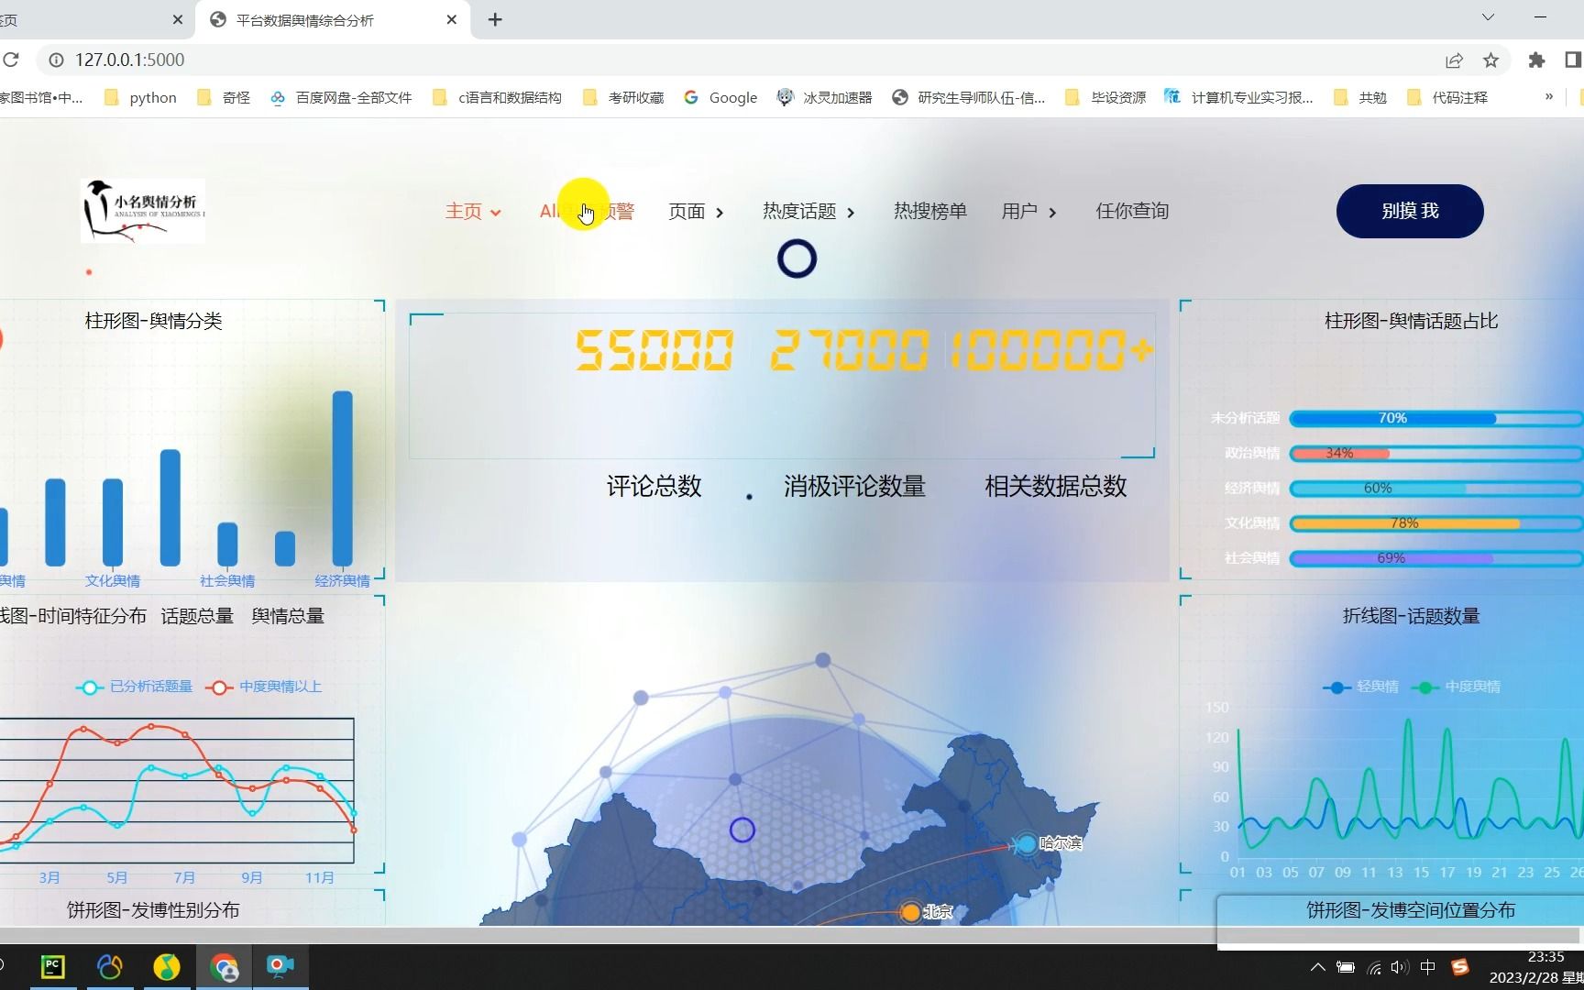Viewport: 1584px width, 990px height.
Task: Show hidden system tray icons
Action: [1317, 967]
